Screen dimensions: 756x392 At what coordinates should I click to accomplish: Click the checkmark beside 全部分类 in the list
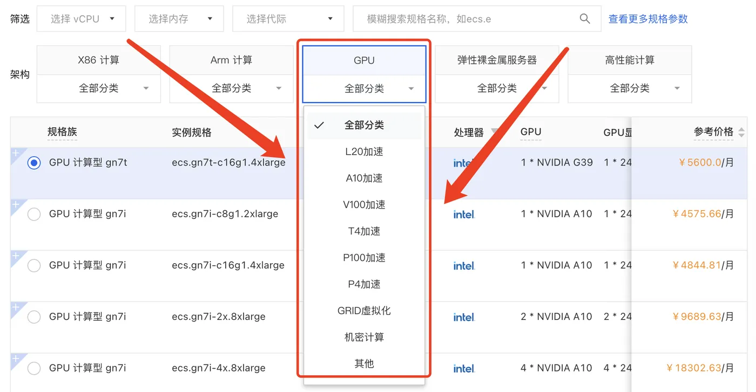pyautogui.click(x=319, y=125)
